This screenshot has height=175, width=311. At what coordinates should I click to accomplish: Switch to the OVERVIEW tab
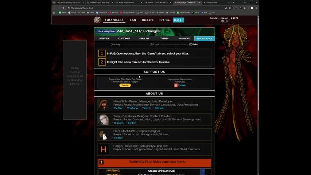[104, 39]
